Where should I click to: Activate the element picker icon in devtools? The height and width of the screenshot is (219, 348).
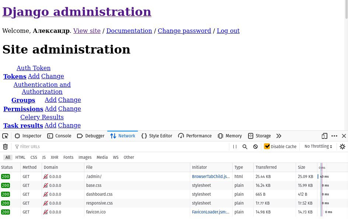[5, 136]
